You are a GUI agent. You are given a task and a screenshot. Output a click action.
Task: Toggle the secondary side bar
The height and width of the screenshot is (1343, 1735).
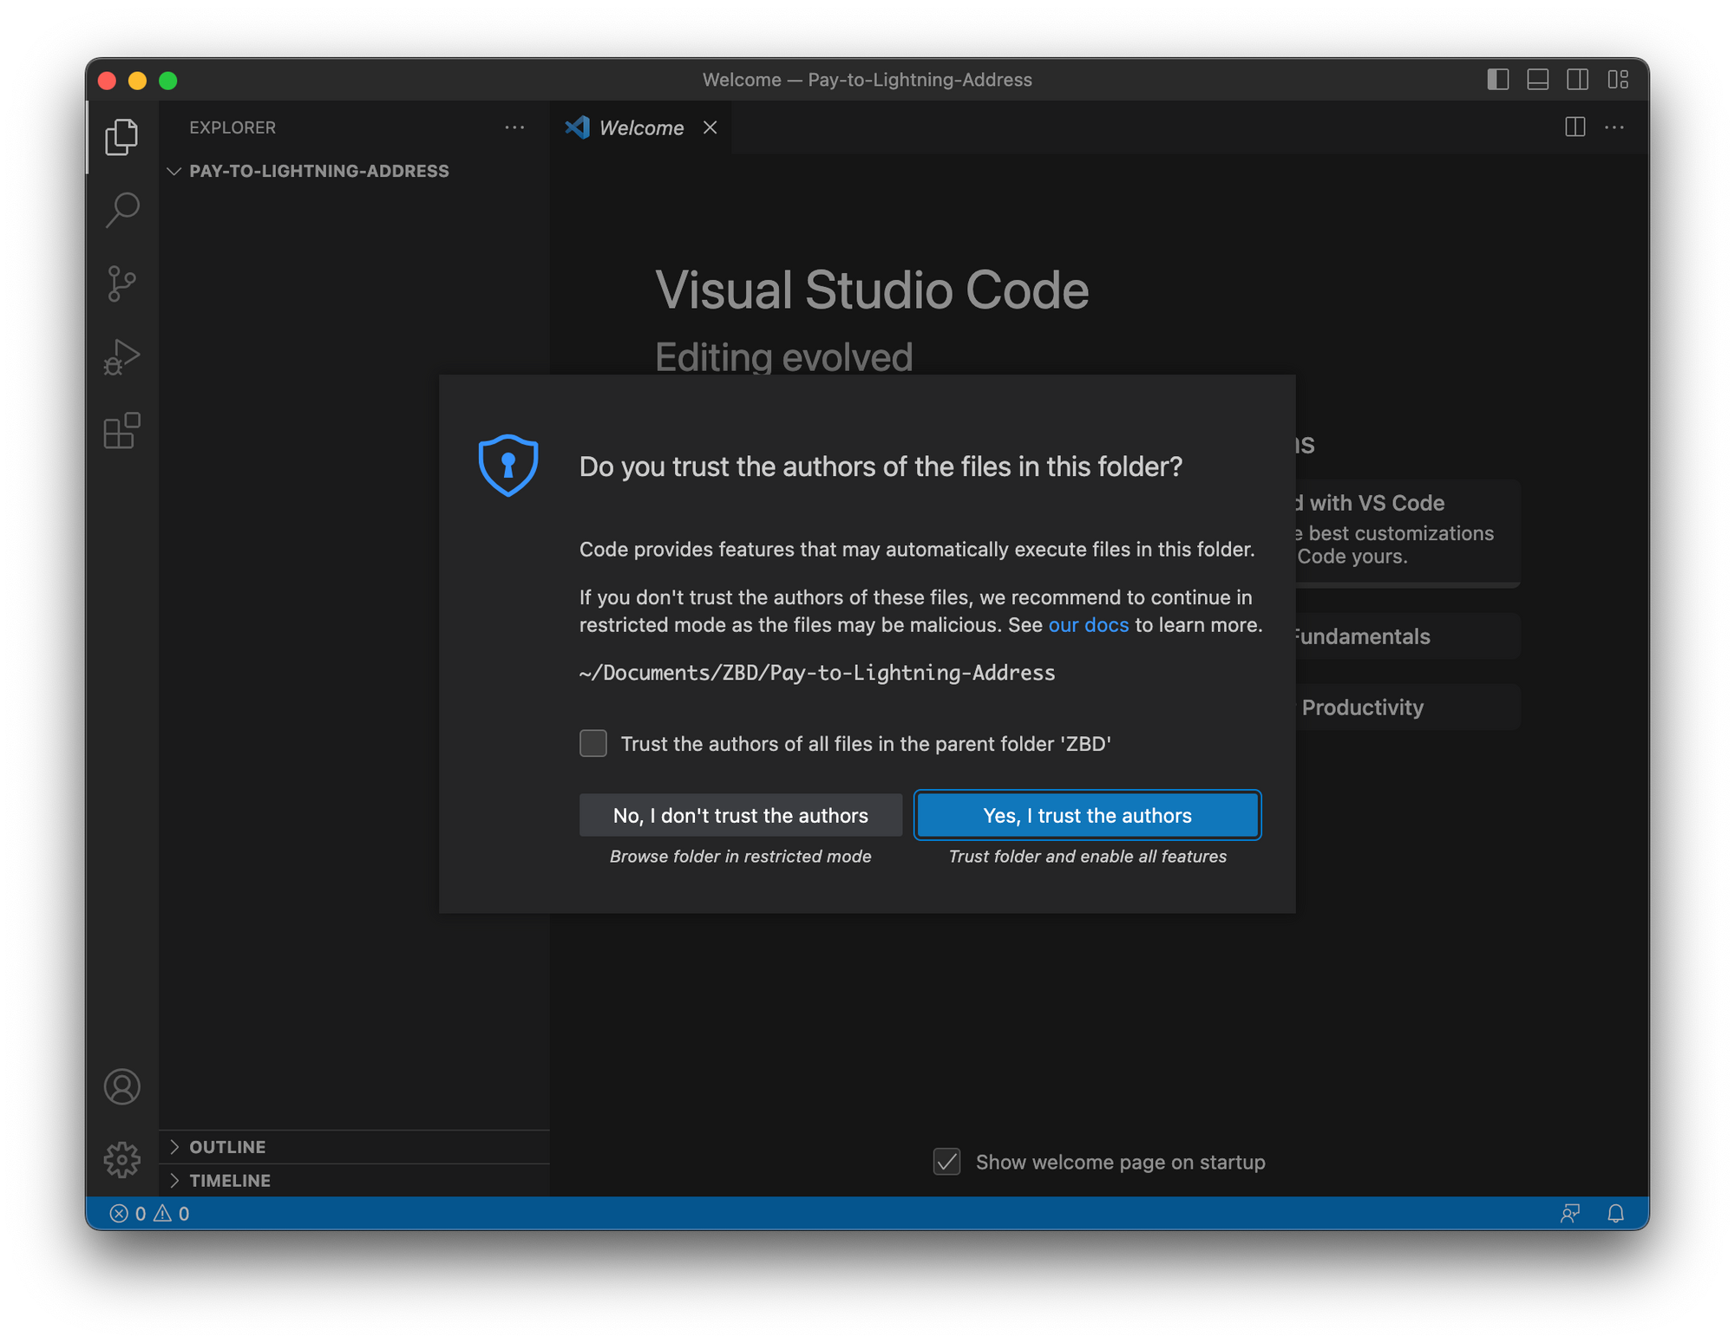[1578, 80]
